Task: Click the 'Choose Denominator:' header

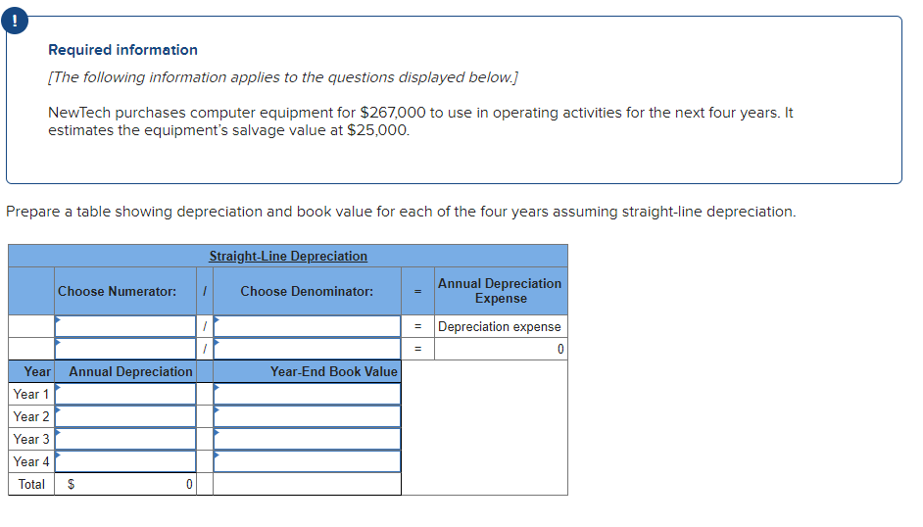Action: [x=307, y=291]
